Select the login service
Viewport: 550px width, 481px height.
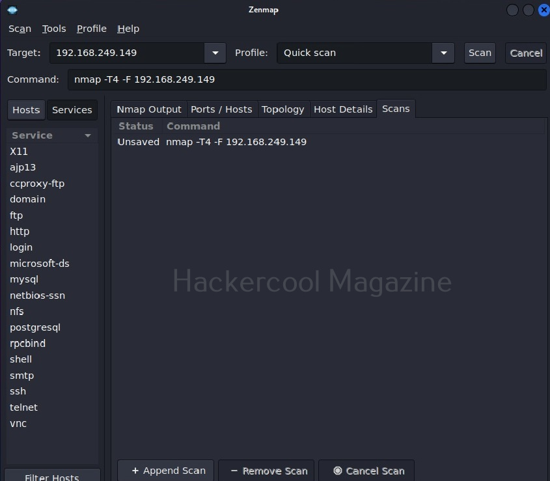[x=52, y=247]
